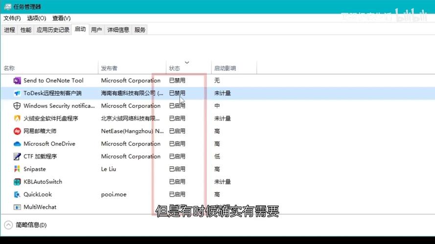Image resolution: width=435 pixels, height=244 pixels.
Task: Select the Microsoft OneDrive entry name
Action: [x=49, y=144]
